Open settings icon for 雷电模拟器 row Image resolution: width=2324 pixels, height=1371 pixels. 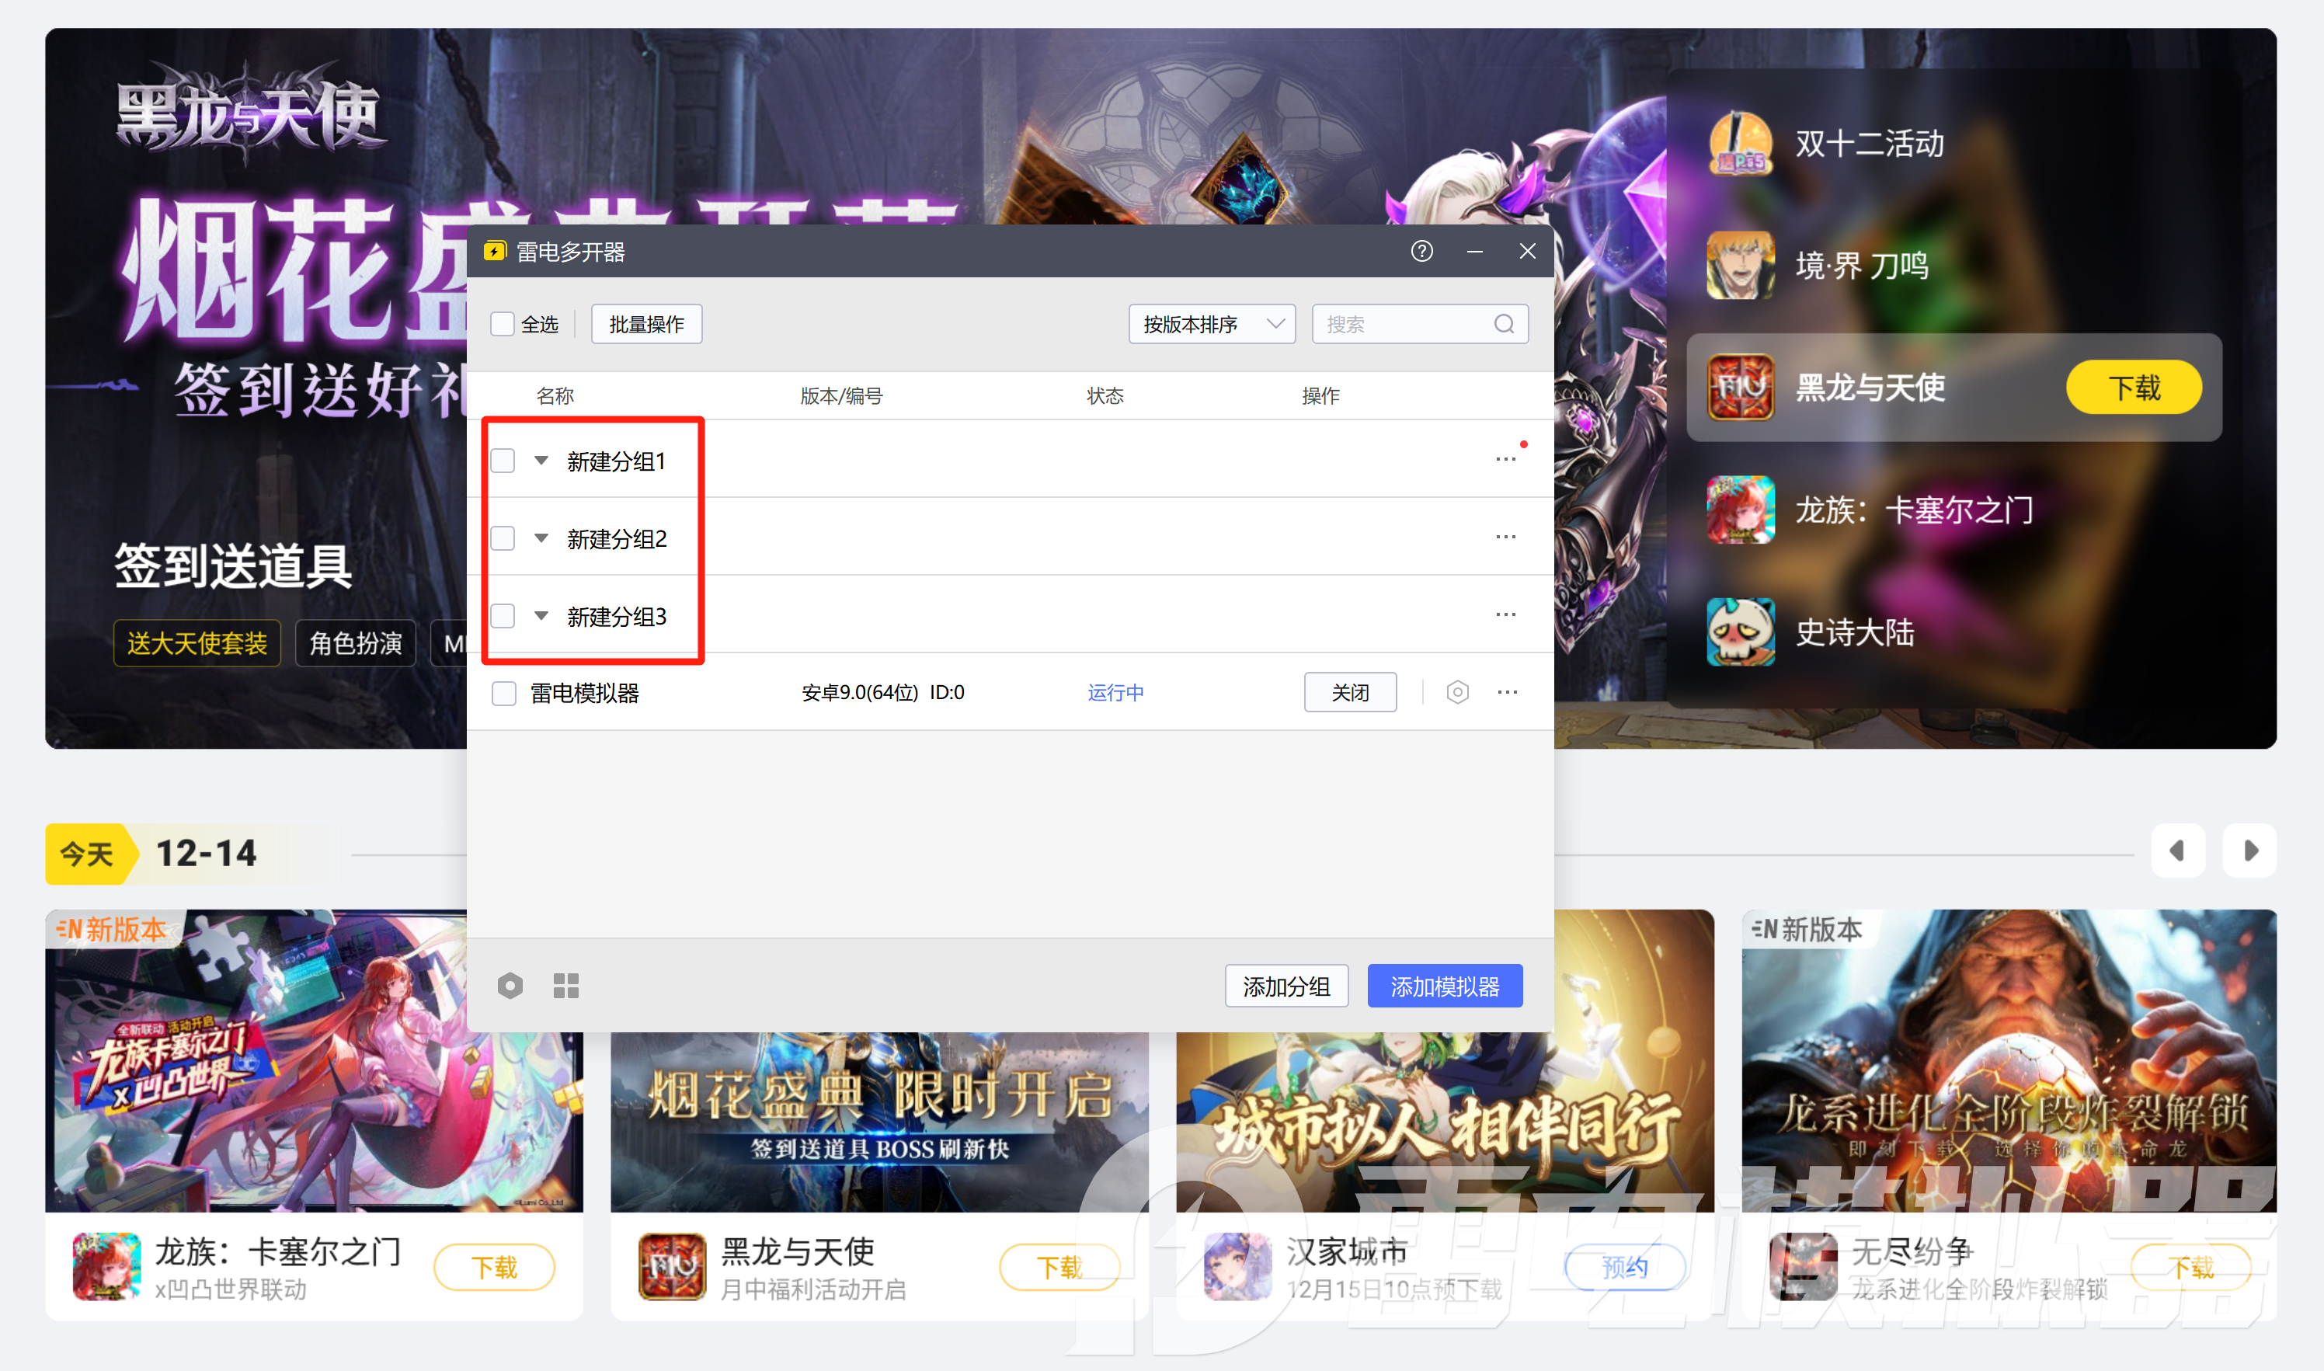pyautogui.click(x=1458, y=692)
